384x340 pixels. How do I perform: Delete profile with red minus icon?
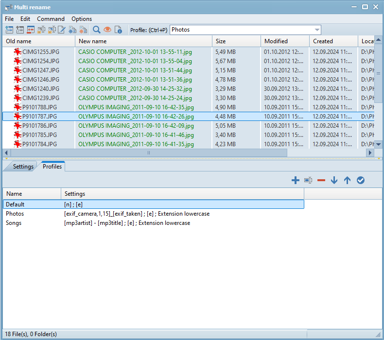(321, 180)
